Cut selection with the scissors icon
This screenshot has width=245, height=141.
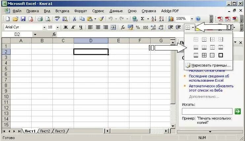click(x=74, y=19)
